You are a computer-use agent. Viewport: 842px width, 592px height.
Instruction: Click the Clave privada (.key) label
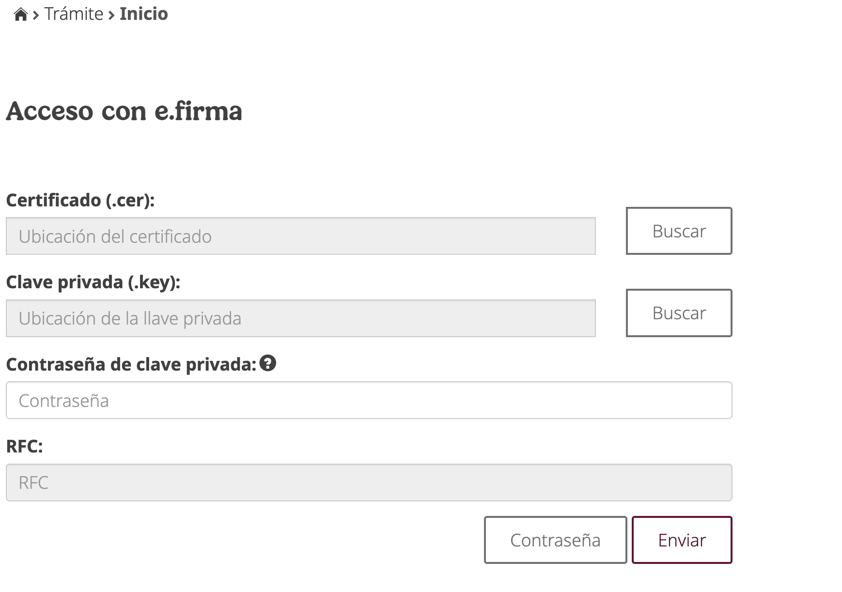click(94, 282)
